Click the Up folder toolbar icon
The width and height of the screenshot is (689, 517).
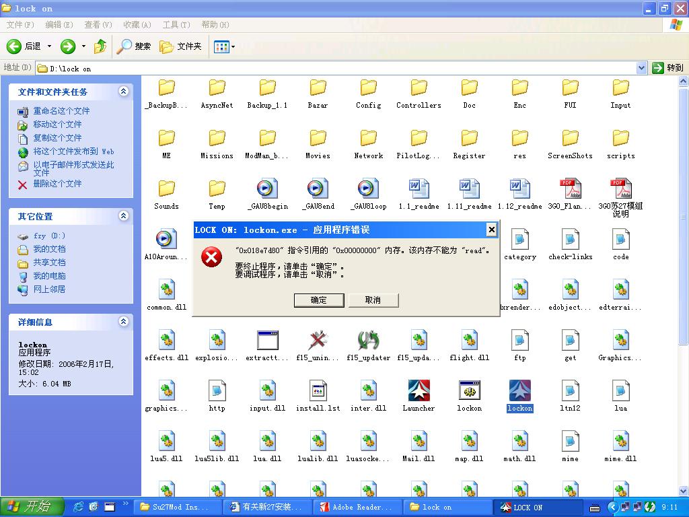[100, 46]
